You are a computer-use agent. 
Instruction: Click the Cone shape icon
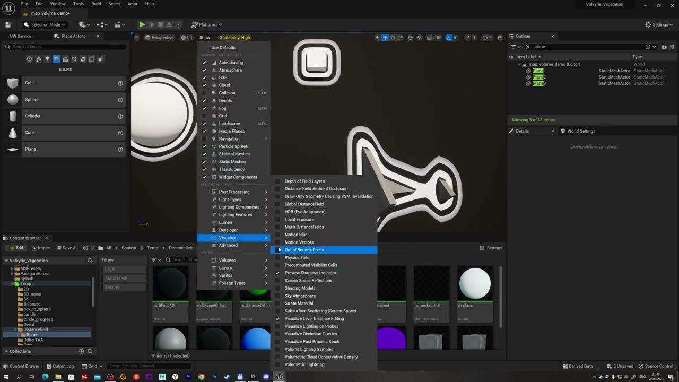coord(13,133)
